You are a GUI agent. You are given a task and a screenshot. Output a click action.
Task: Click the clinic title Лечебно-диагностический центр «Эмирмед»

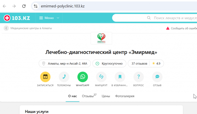(101, 52)
